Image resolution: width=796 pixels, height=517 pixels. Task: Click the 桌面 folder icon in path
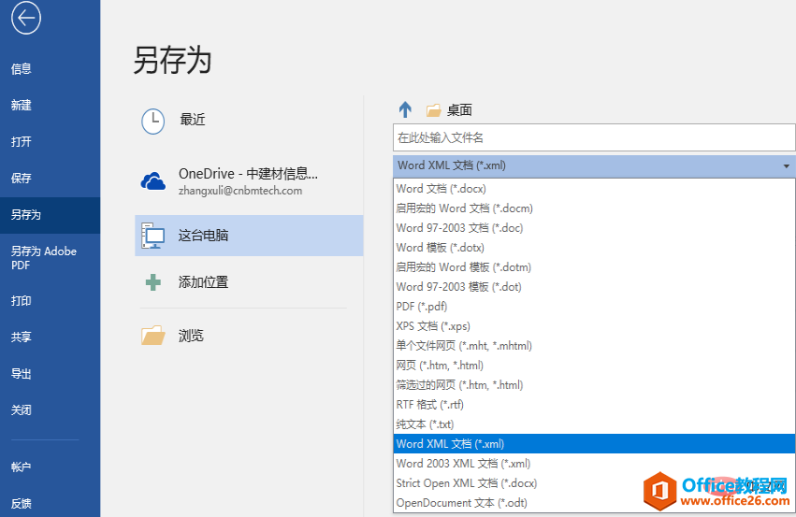pyautogui.click(x=433, y=110)
